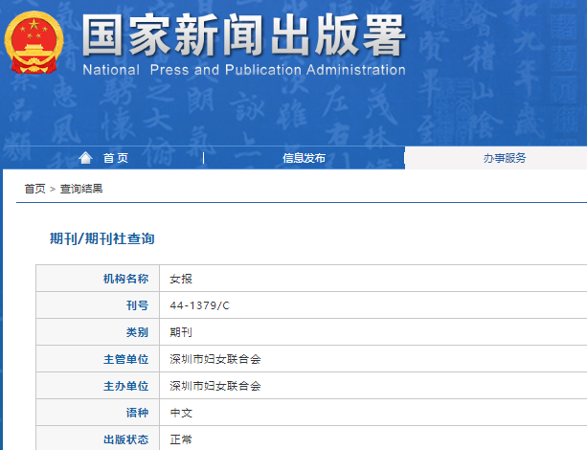Click the 正常 publication status value
Viewport: 587px width, 450px height.
click(181, 439)
